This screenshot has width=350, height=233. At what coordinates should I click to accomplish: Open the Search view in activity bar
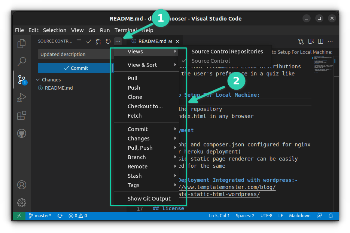(22, 61)
